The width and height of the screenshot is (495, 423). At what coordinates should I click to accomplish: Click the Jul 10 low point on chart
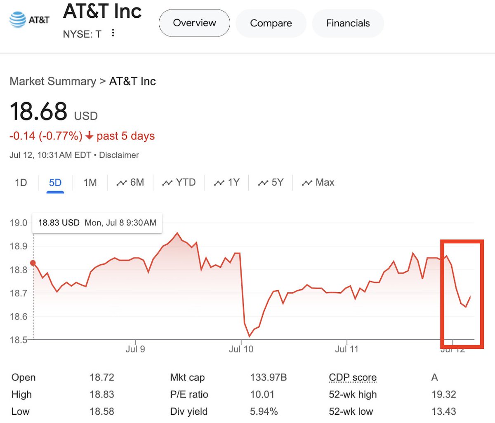click(249, 336)
